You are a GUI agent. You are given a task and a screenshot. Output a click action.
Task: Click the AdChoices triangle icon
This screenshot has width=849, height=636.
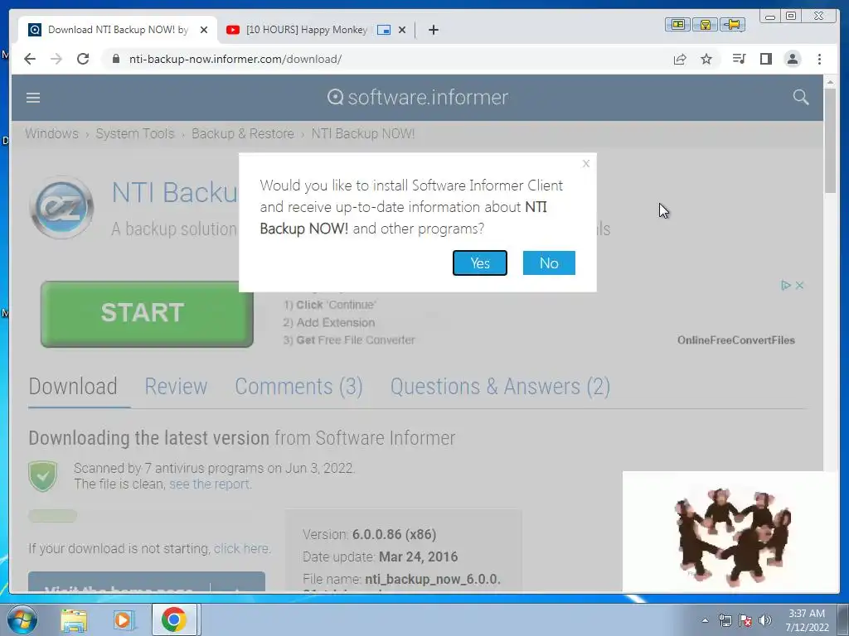786,285
